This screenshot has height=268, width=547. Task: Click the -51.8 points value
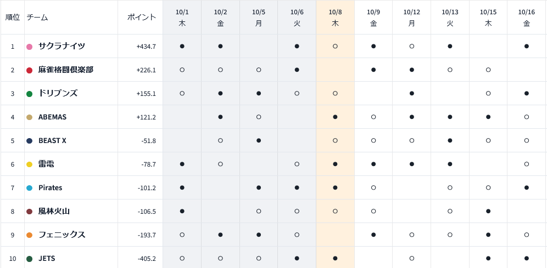click(148, 141)
